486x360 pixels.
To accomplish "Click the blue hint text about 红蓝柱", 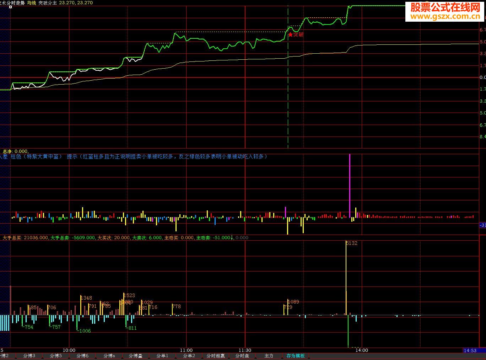I will [x=167, y=156].
